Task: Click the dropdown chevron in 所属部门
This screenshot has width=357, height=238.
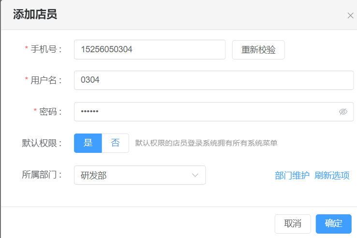Action: (x=195, y=175)
